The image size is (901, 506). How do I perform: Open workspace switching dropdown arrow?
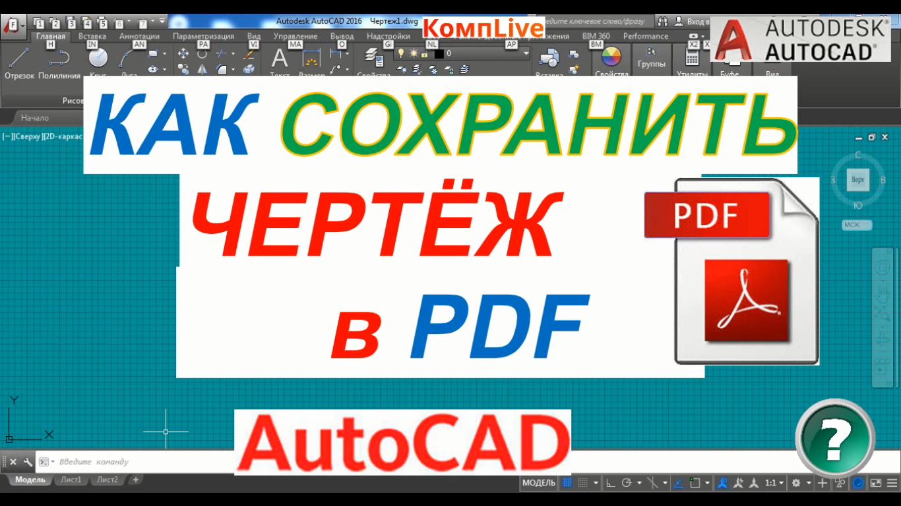point(808,483)
